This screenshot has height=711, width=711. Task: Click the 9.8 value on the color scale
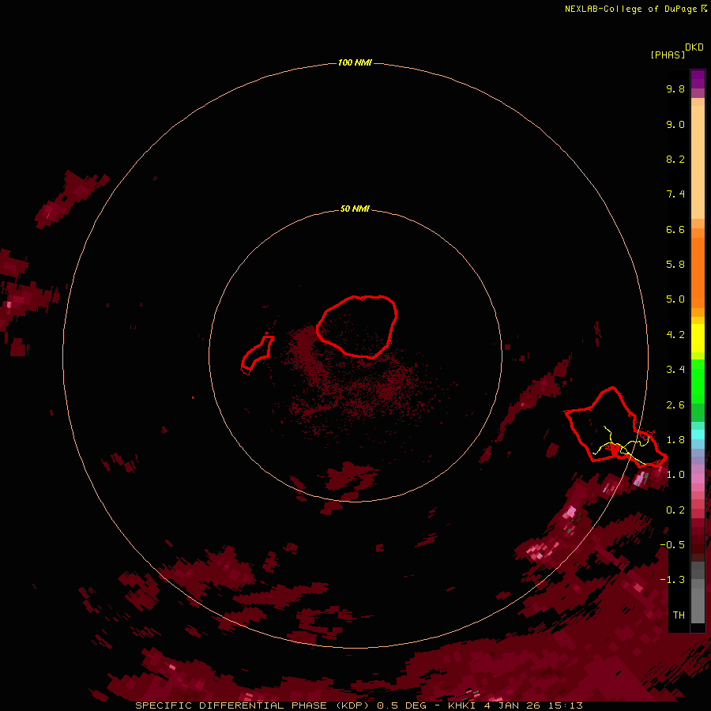coord(675,88)
